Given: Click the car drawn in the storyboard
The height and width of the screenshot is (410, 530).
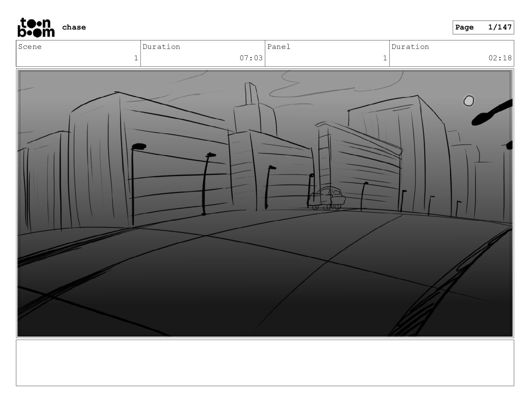Looking at the screenshot, I should click(327, 198).
